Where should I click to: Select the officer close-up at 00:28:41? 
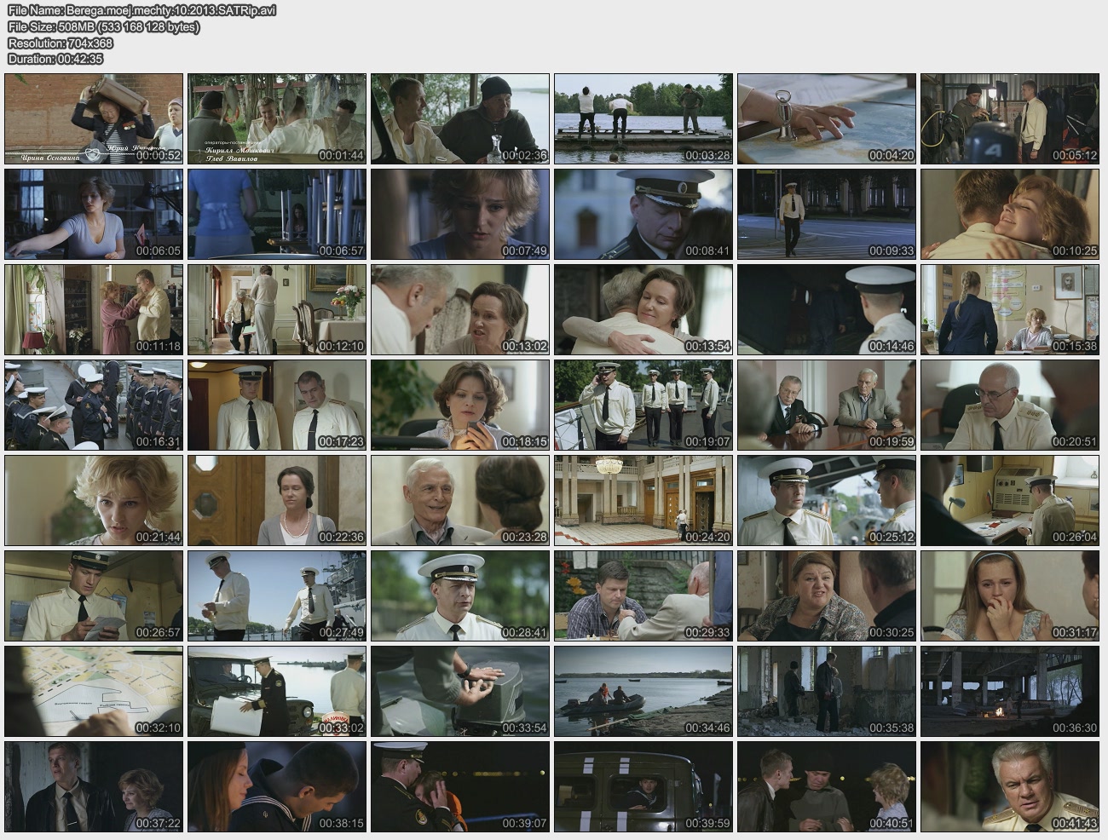pyautogui.click(x=460, y=595)
